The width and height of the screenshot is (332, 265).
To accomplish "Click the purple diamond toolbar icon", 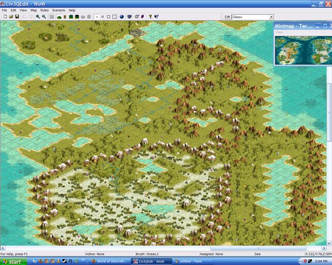I will point(143,17).
